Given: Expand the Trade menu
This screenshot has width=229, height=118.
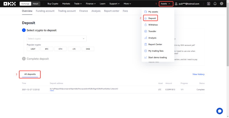Looking at the screenshot, I should coord(78,4).
